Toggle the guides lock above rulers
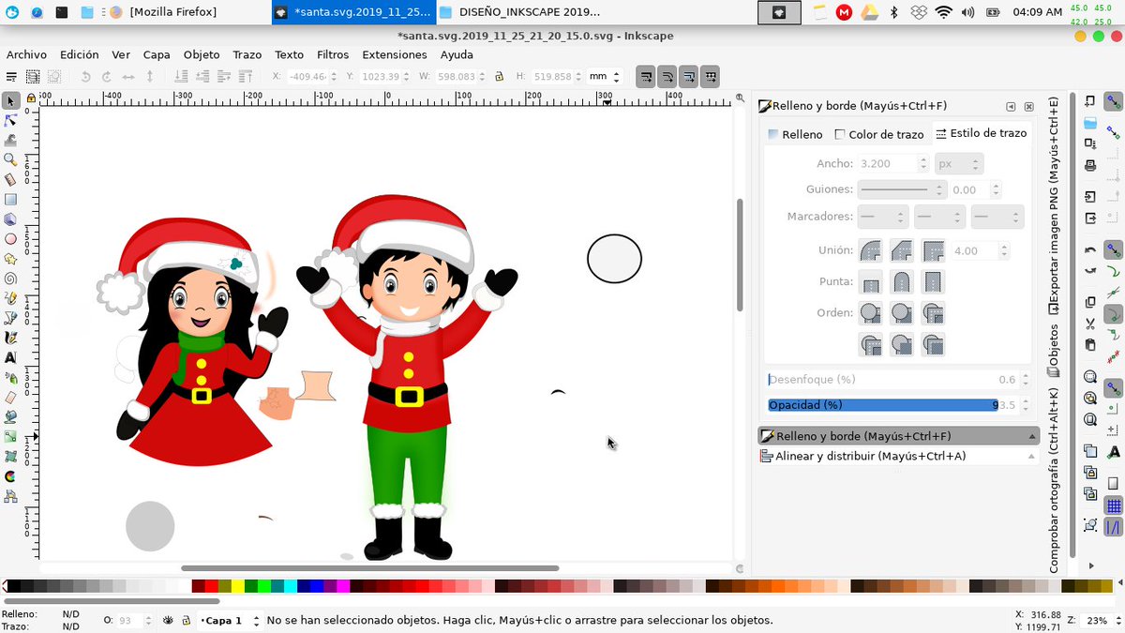Image resolution: width=1125 pixels, height=633 pixels. 31,97
